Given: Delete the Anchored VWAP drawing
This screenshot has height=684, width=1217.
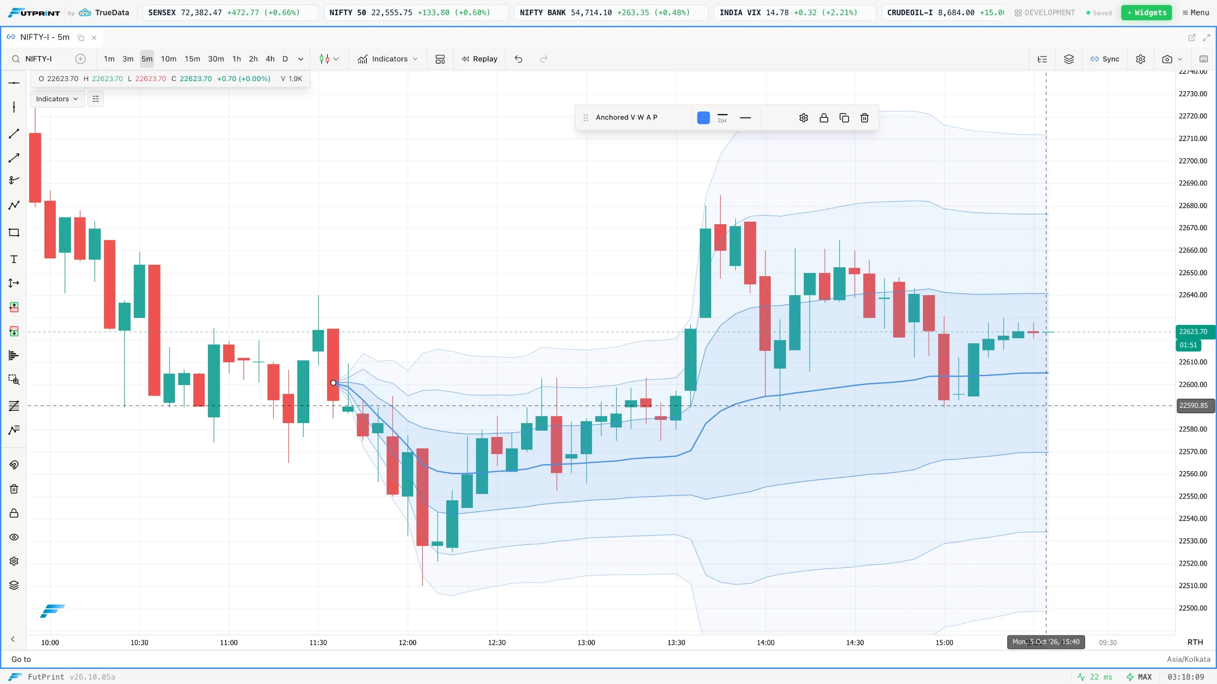Looking at the screenshot, I should coord(864,117).
